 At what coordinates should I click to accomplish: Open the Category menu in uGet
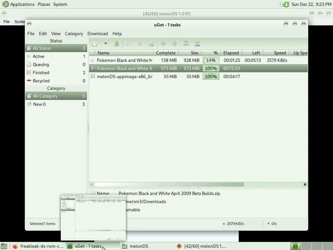[x=74, y=34]
